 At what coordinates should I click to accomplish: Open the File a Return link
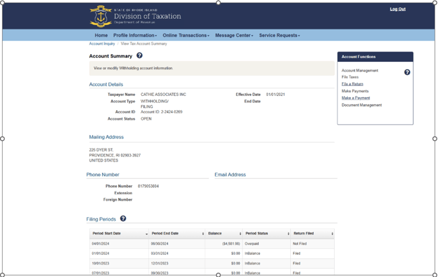tap(352, 84)
